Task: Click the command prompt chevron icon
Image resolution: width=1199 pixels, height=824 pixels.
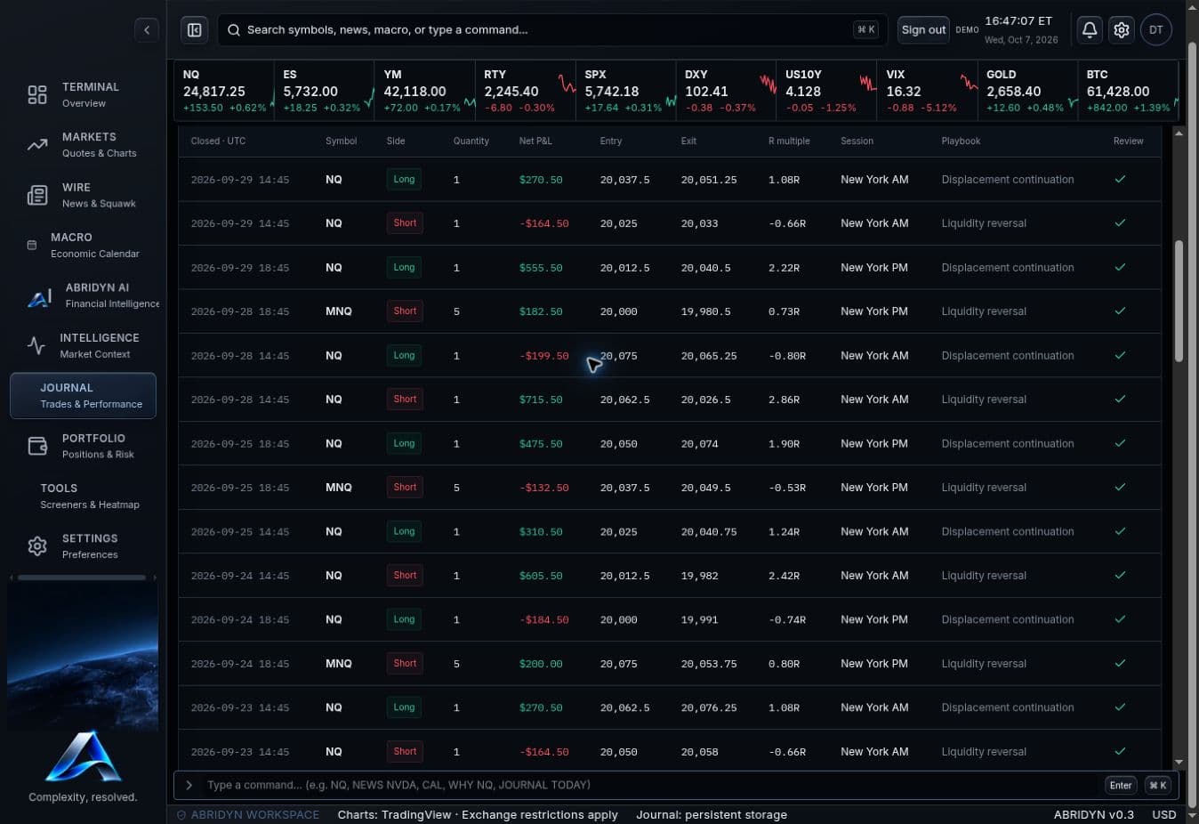Action: (x=189, y=785)
